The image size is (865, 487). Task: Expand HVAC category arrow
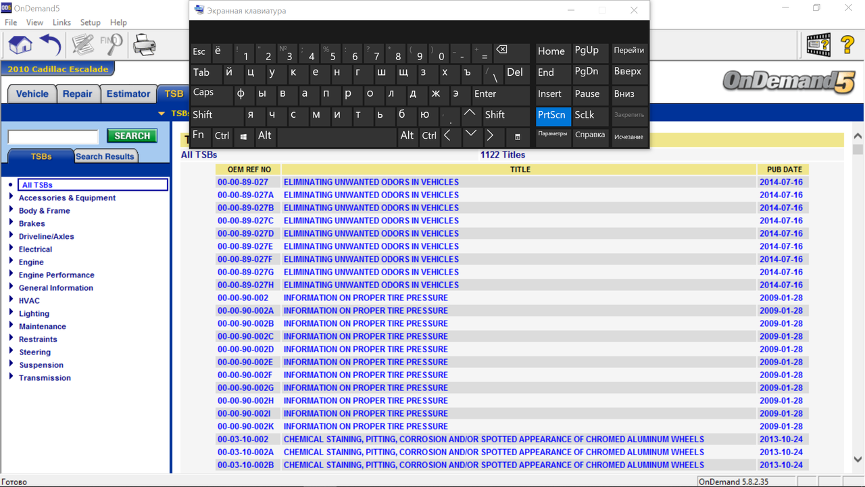[11, 300]
